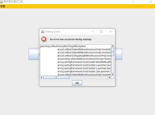Click the MainMethodRunner trace line

tap(84, 62)
